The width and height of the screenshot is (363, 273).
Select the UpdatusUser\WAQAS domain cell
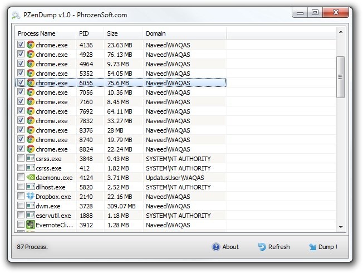coord(175,178)
